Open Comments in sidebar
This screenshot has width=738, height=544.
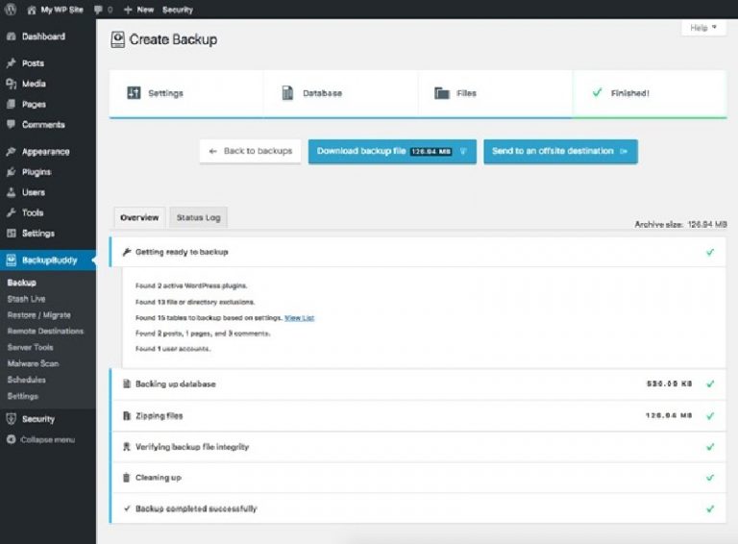tap(48, 125)
